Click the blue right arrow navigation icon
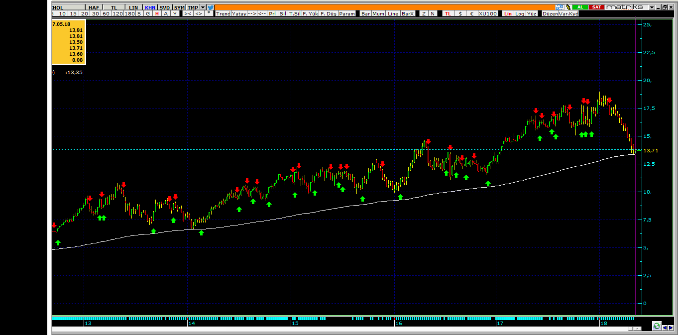Screen dimensions: 678x335 coord(671,328)
